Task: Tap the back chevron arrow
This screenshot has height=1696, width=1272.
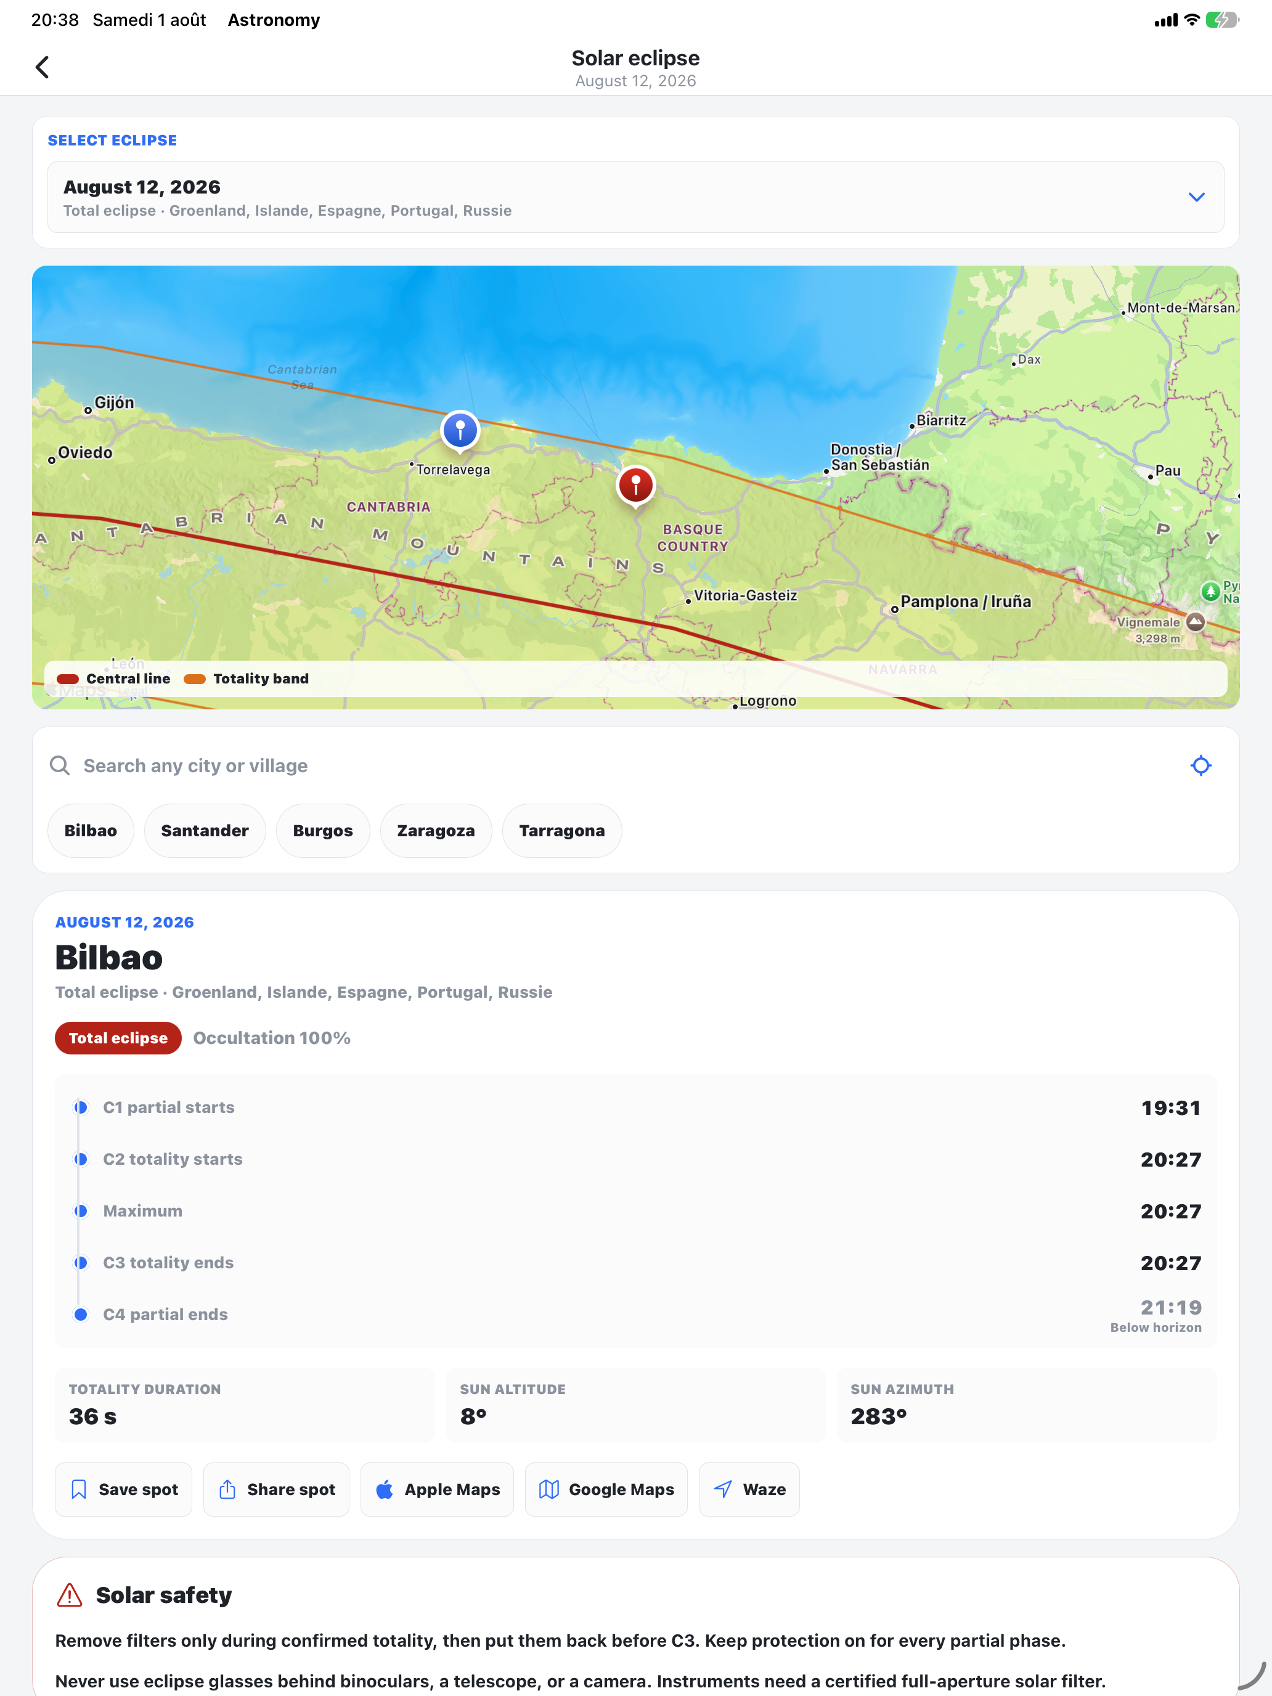Action: tap(42, 67)
